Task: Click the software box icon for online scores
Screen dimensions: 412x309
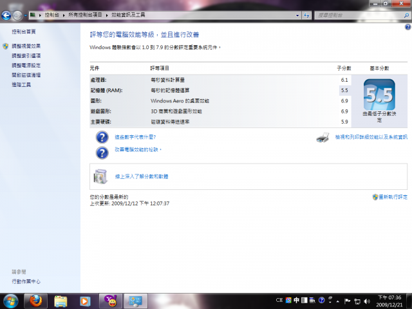Action: click(x=101, y=176)
